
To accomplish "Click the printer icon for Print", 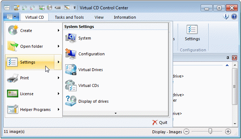I will 13,78.
